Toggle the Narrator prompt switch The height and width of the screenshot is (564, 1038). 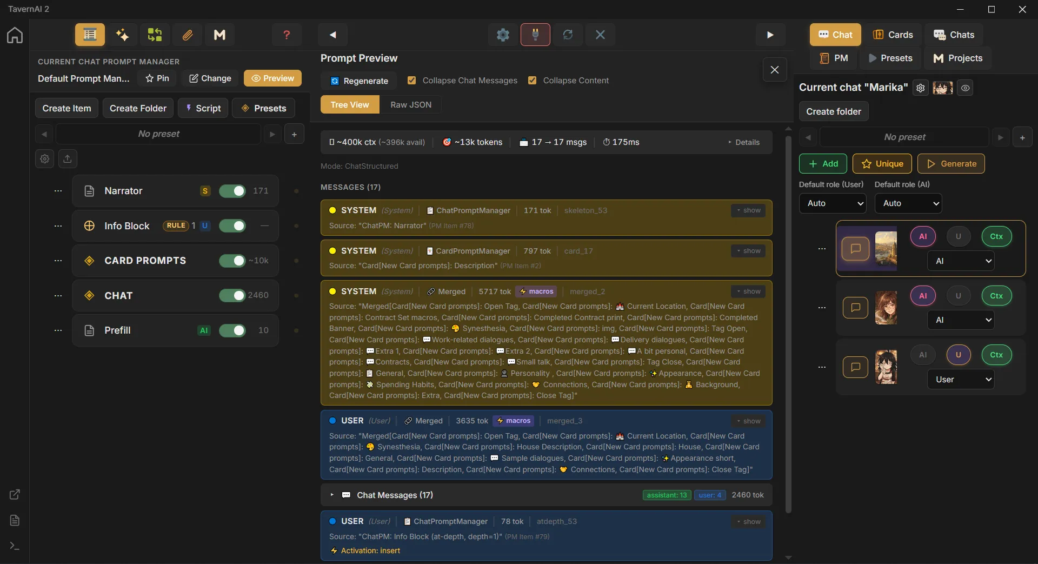(232, 191)
